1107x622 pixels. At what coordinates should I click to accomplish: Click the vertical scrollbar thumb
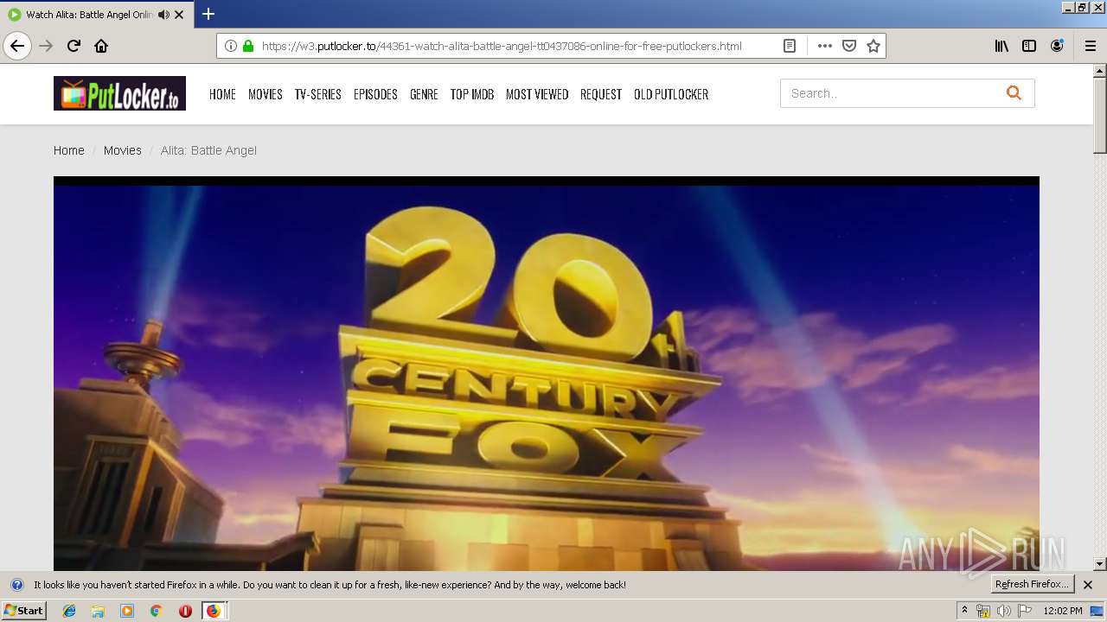pos(1100,116)
